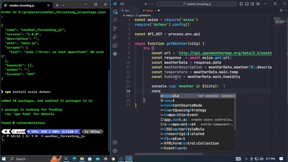Open the Accounts icon in activity bar
The width and height of the screenshot is (288, 162).
tap(115, 142)
